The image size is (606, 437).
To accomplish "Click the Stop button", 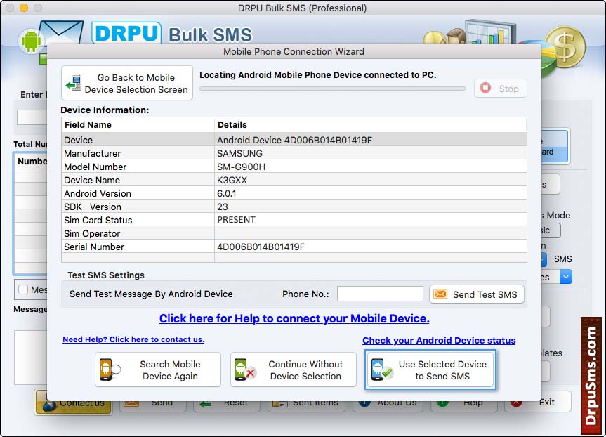I will (x=500, y=89).
